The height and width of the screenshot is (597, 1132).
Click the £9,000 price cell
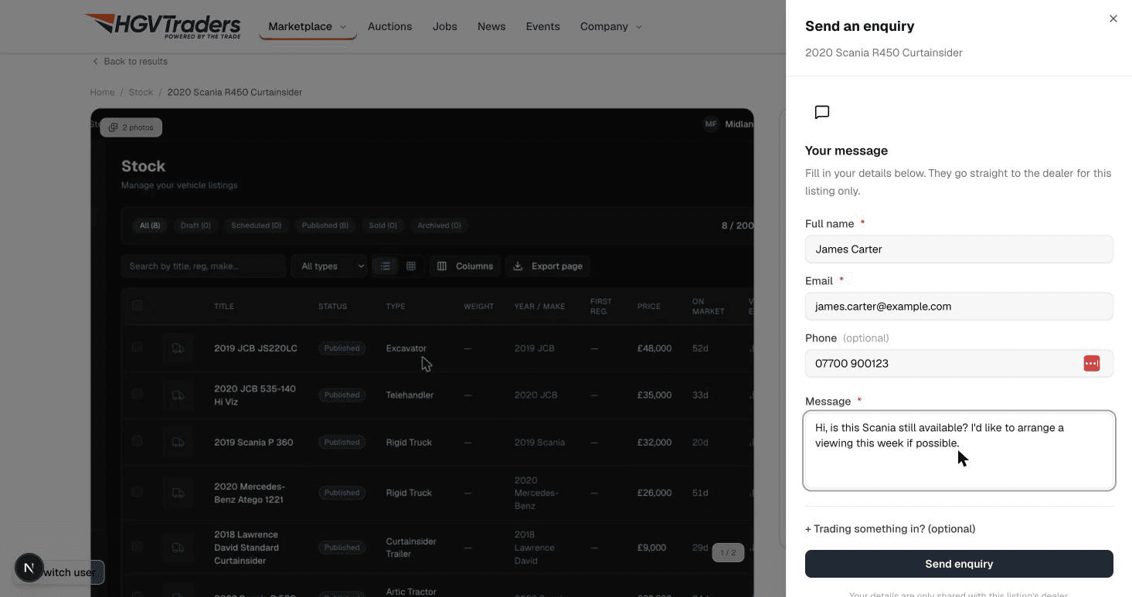coord(652,548)
